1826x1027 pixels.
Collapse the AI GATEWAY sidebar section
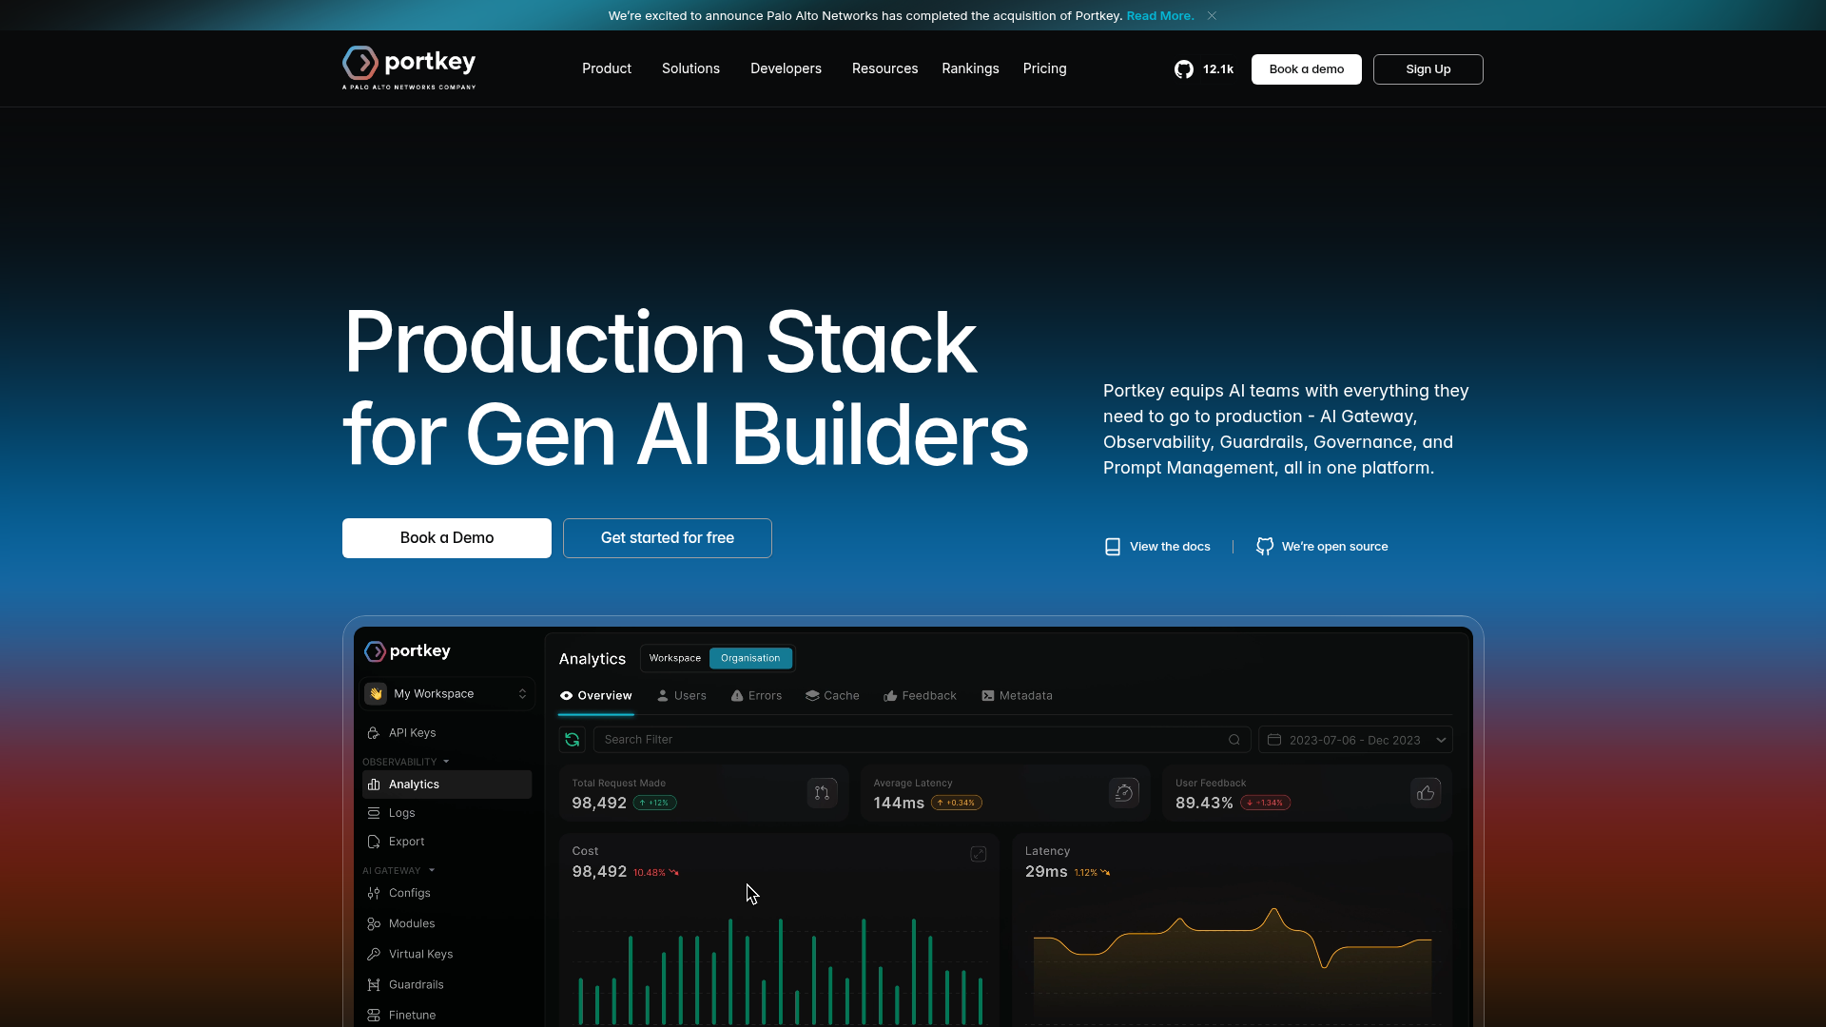click(x=398, y=870)
